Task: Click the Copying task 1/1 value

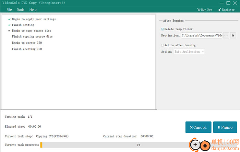Action: [x=30, y=117]
